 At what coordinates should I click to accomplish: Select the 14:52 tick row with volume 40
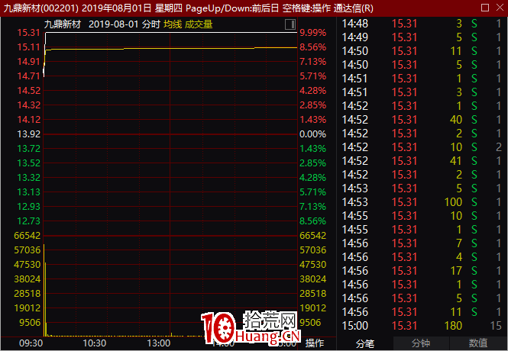422,120
